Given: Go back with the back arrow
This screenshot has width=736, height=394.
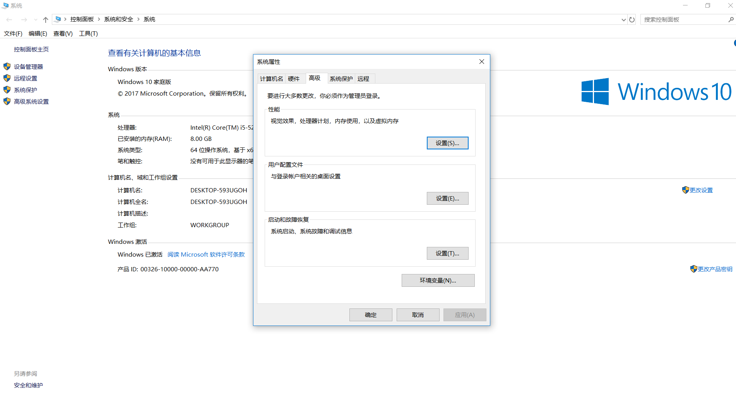Looking at the screenshot, I should [9, 19].
